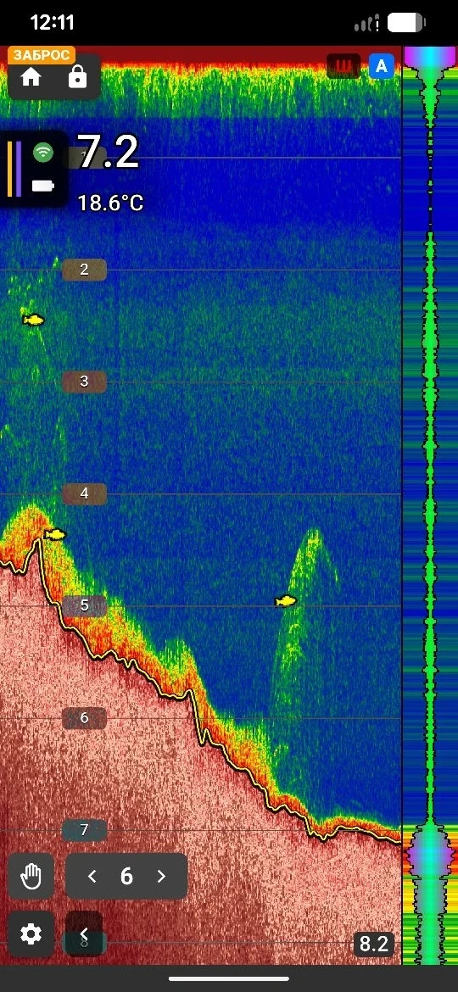Tap the red fish alarm icon
Viewport: 458px width, 992px height.
(343, 66)
